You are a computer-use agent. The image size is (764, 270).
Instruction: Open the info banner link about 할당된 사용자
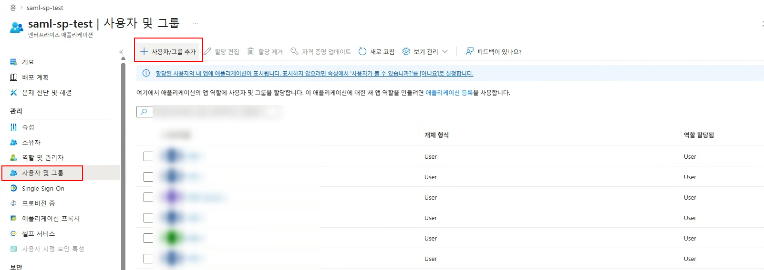click(x=315, y=73)
